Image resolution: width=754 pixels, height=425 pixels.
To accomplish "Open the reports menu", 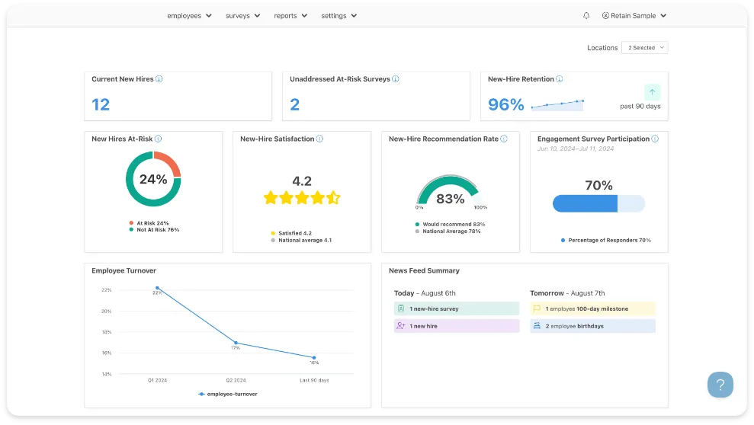I will coord(290,15).
